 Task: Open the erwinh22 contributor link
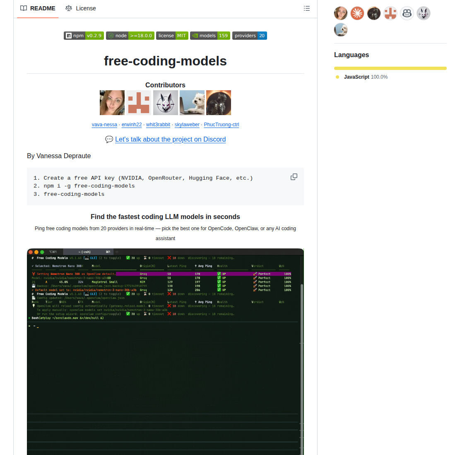132,125
